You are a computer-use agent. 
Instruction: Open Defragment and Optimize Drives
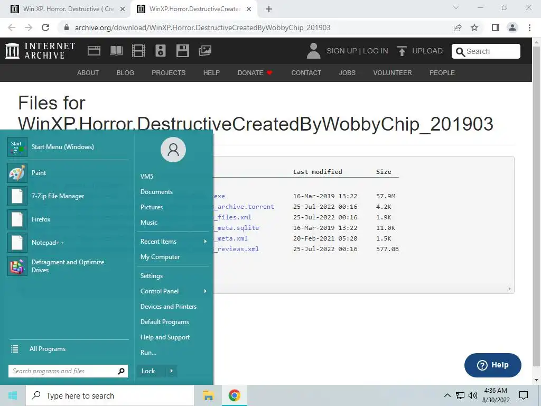point(68,266)
